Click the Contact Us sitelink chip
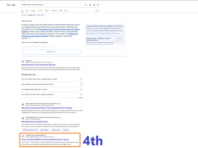198x148 pixels. pyautogui.click(x=66, y=130)
